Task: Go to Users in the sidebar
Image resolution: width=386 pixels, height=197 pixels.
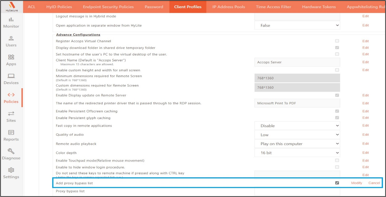Action: coord(11,41)
